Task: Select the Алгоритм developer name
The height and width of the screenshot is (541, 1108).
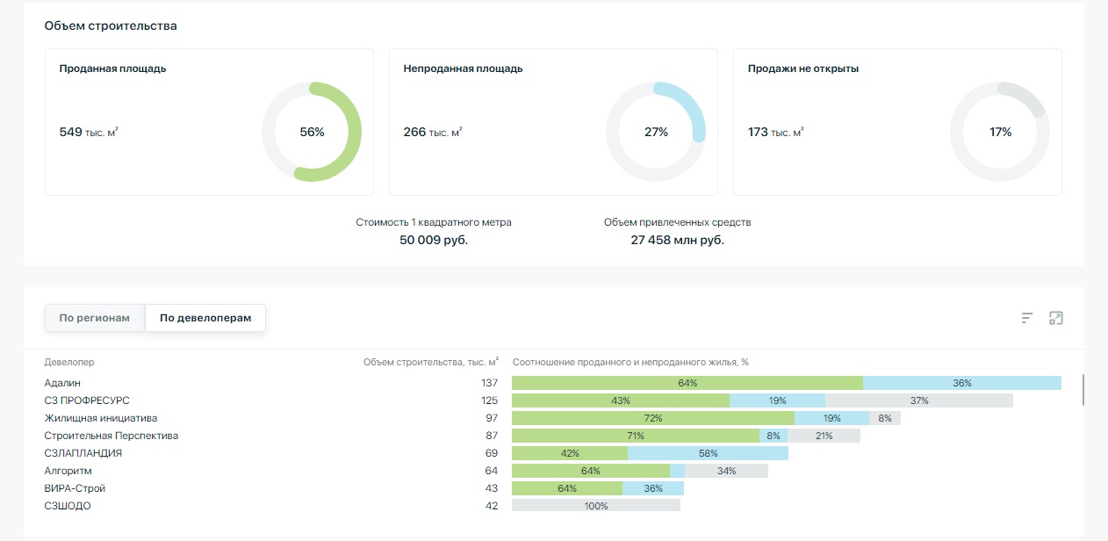Action: [68, 471]
